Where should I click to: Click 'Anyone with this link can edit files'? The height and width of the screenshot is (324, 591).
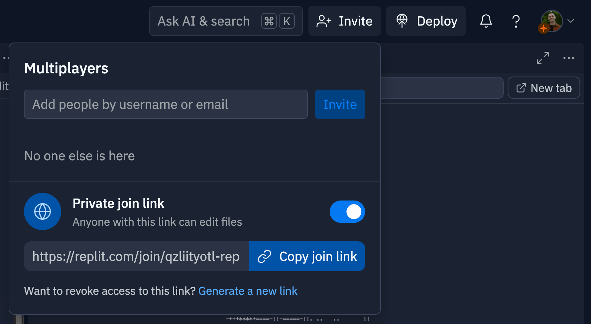pyautogui.click(x=157, y=222)
